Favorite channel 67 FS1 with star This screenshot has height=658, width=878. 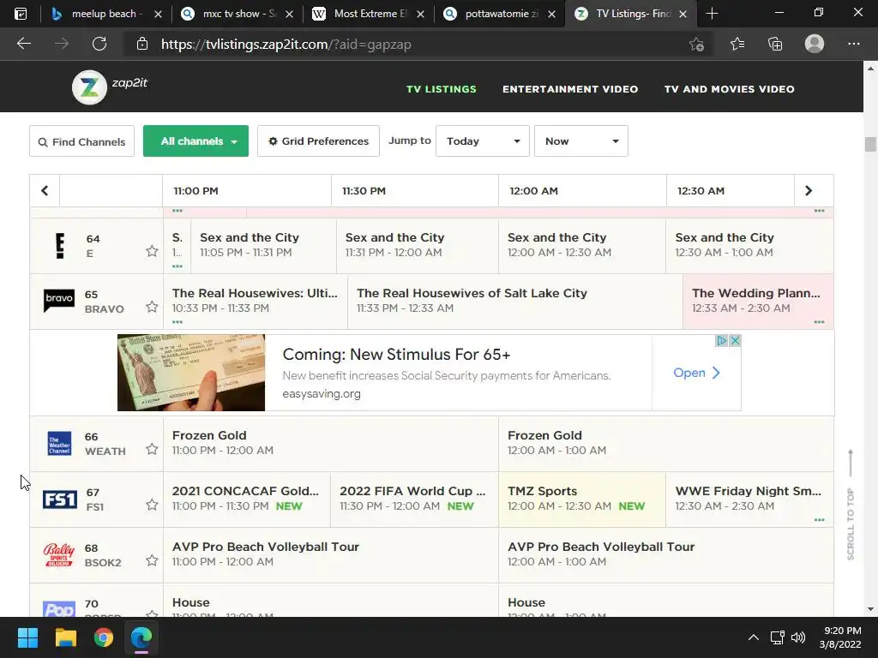point(152,505)
